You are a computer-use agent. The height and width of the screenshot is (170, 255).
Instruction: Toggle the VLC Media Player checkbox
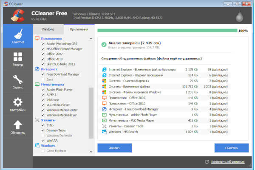pyautogui.click(x=43, y=105)
